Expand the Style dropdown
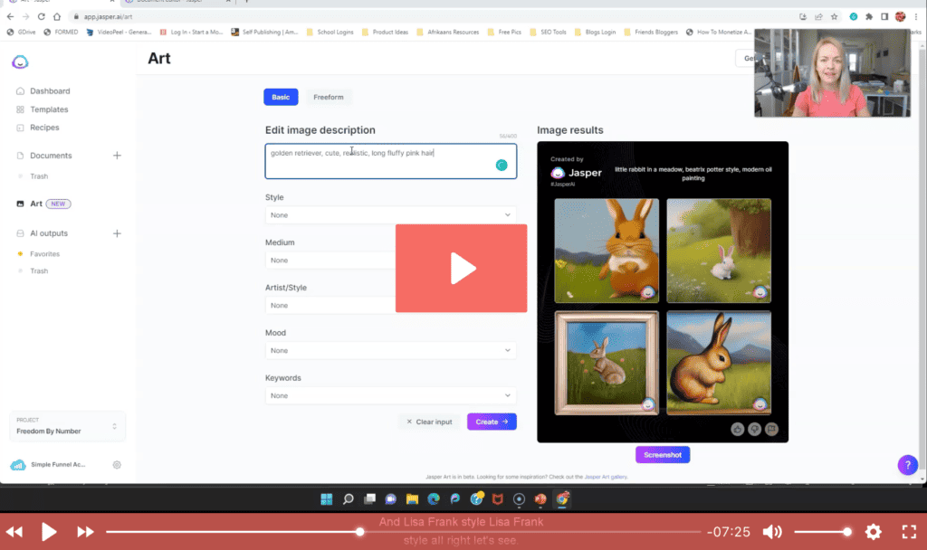The width and height of the screenshot is (927, 550). point(391,215)
